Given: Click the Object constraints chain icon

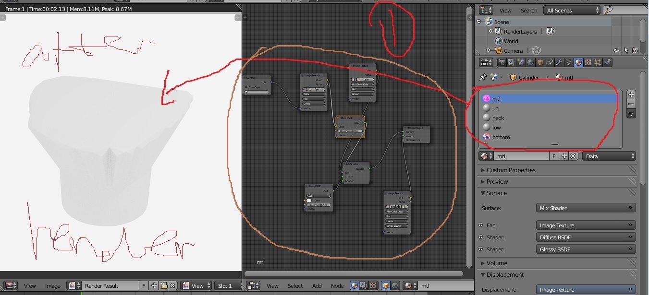Looking at the screenshot, I should (550, 62).
